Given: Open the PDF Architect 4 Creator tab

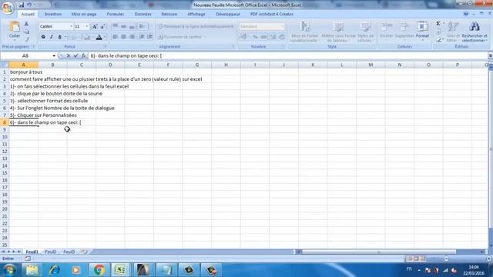Looking at the screenshot, I should (x=272, y=14).
